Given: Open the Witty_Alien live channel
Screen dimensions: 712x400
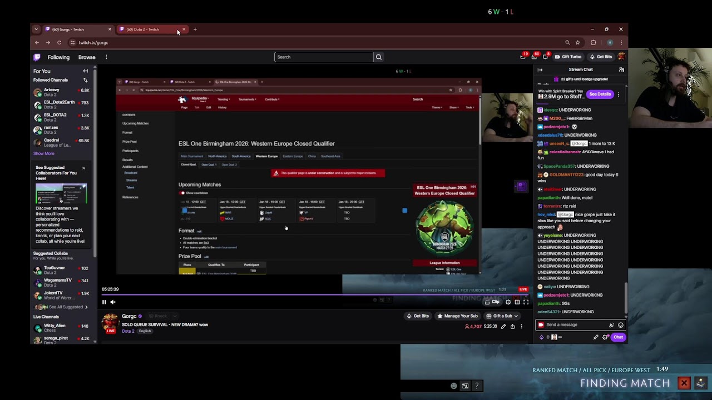Looking at the screenshot, I should click(61, 328).
